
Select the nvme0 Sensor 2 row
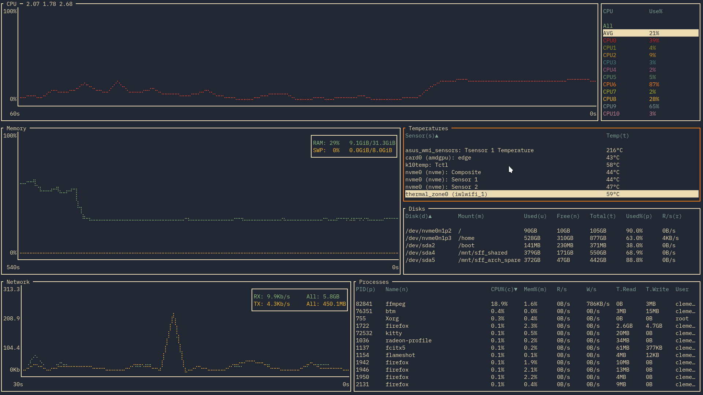552,187
